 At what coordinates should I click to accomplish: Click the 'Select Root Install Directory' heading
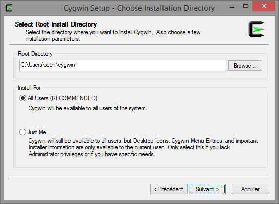[56, 24]
